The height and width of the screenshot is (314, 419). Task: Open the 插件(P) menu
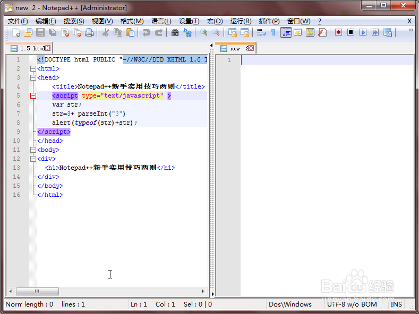[x=269, y=21]
